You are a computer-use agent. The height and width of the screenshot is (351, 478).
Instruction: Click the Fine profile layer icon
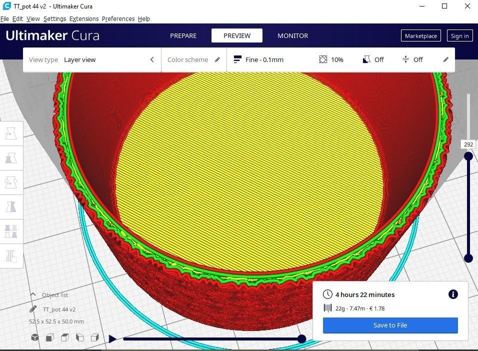(x=237, y=59)
